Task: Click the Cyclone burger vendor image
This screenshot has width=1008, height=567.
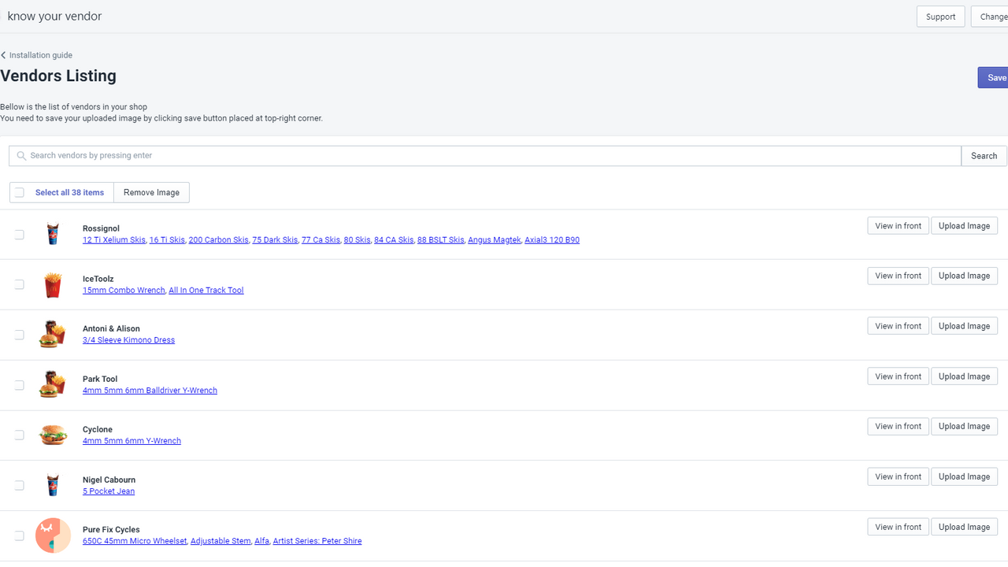Action: pyautogui.click(x=54, y=435)
